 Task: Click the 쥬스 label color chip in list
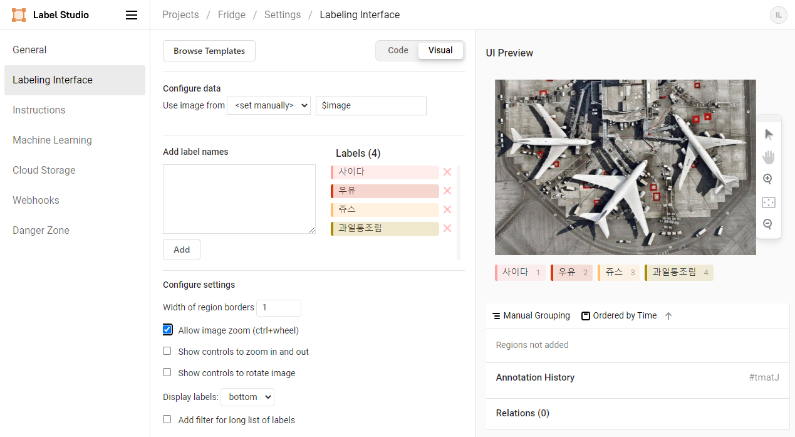point(385,209)
